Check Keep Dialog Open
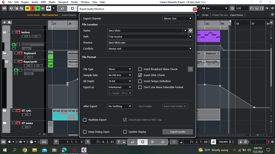 [85, 132]
